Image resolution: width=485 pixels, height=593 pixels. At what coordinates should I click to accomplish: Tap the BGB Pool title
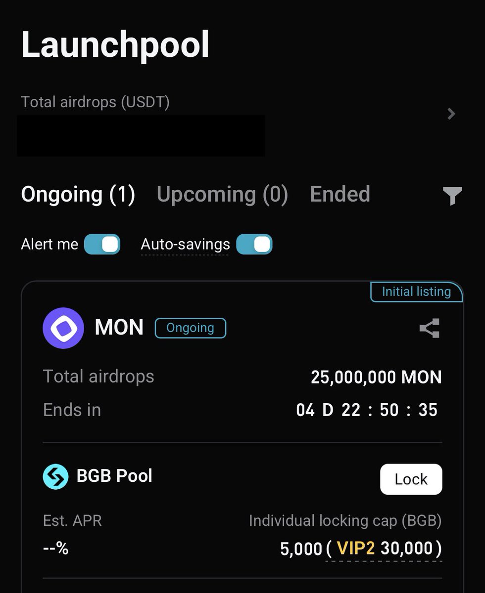tap(114, 476)
